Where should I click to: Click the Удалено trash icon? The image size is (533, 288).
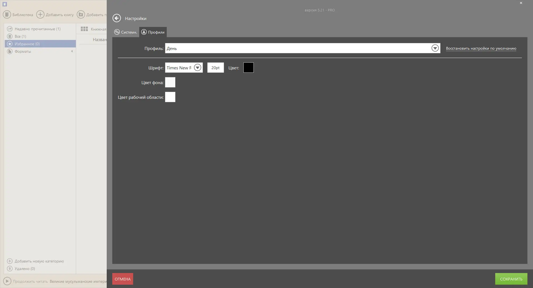pos(10,269)
